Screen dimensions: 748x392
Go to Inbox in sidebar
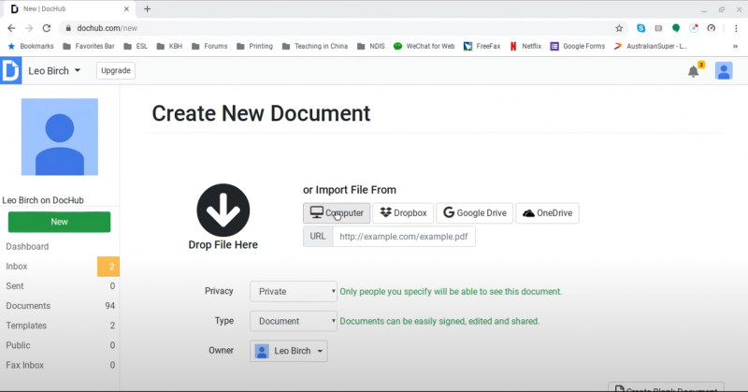coord(17,267)
